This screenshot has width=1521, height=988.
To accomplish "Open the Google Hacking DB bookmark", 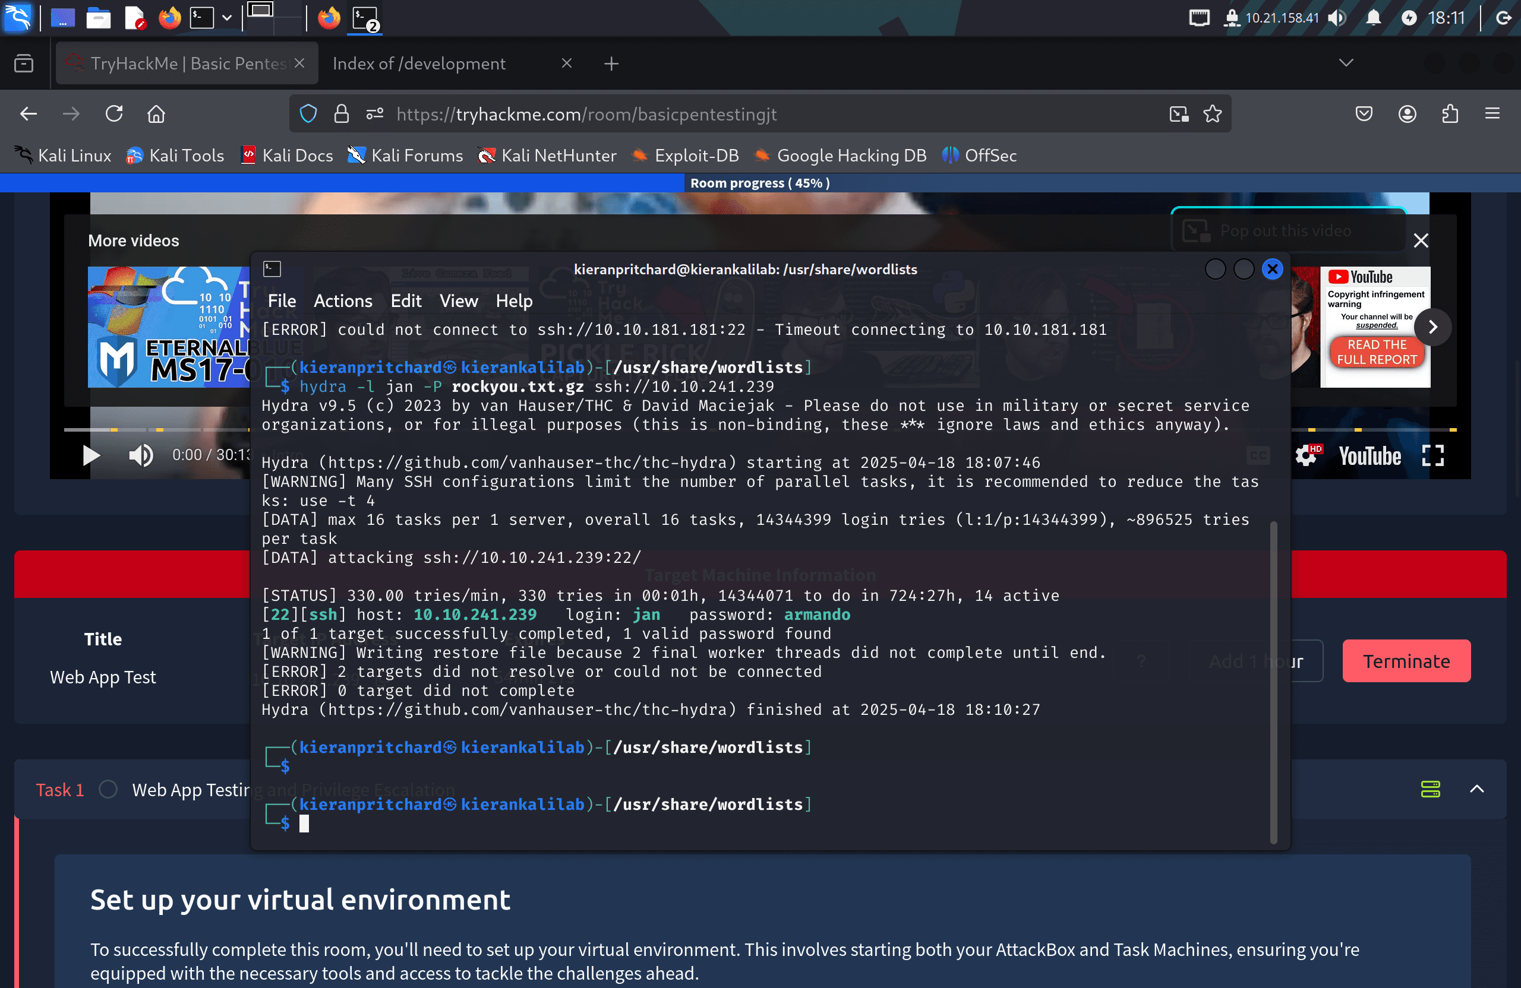I will coord(840,155).
